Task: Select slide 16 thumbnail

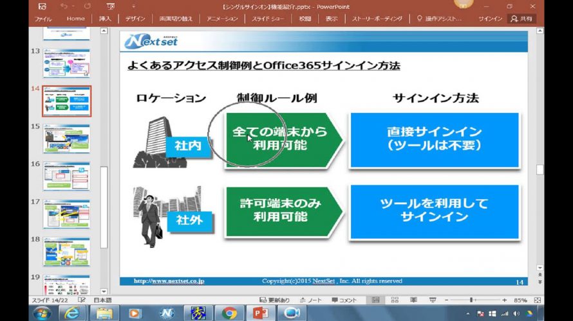Action: point(66,177)
